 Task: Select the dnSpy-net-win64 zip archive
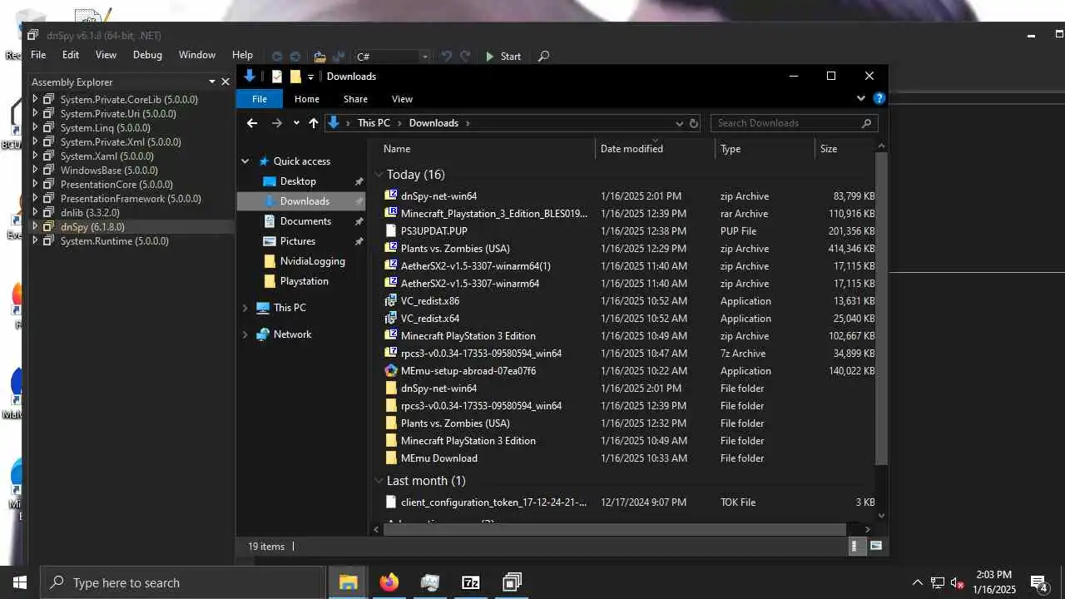tap(438, 196)
